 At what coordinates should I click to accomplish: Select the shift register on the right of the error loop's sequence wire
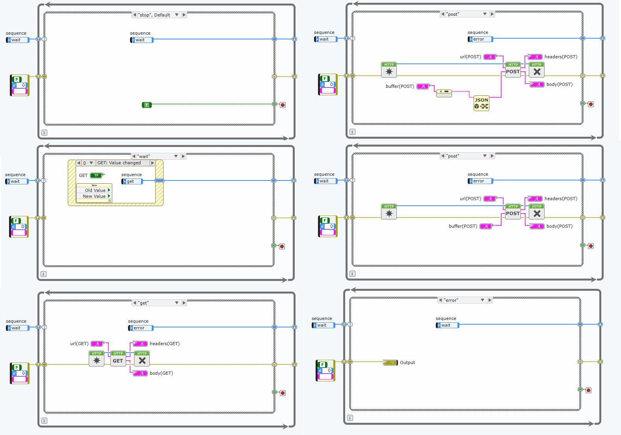600,324
